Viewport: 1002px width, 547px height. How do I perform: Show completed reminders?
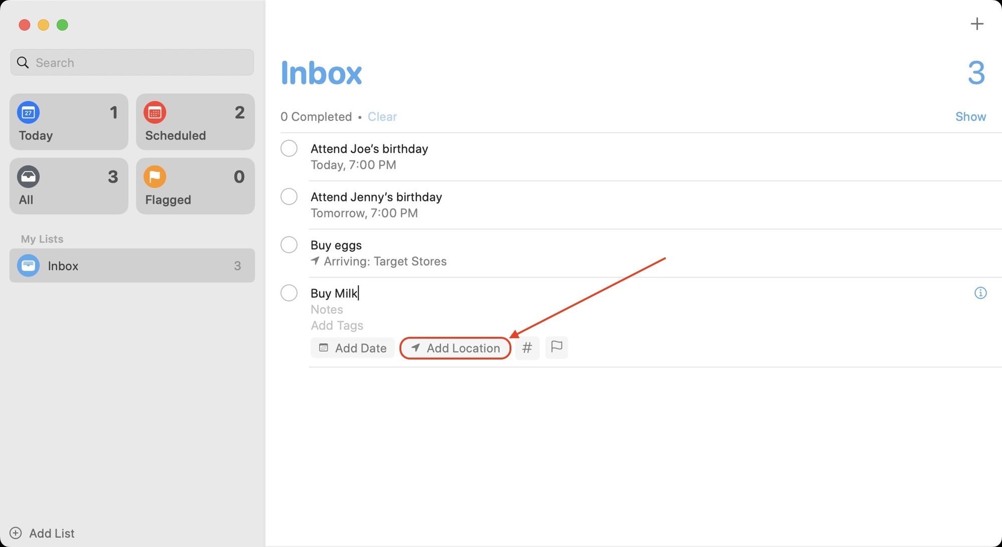point(970,116)
